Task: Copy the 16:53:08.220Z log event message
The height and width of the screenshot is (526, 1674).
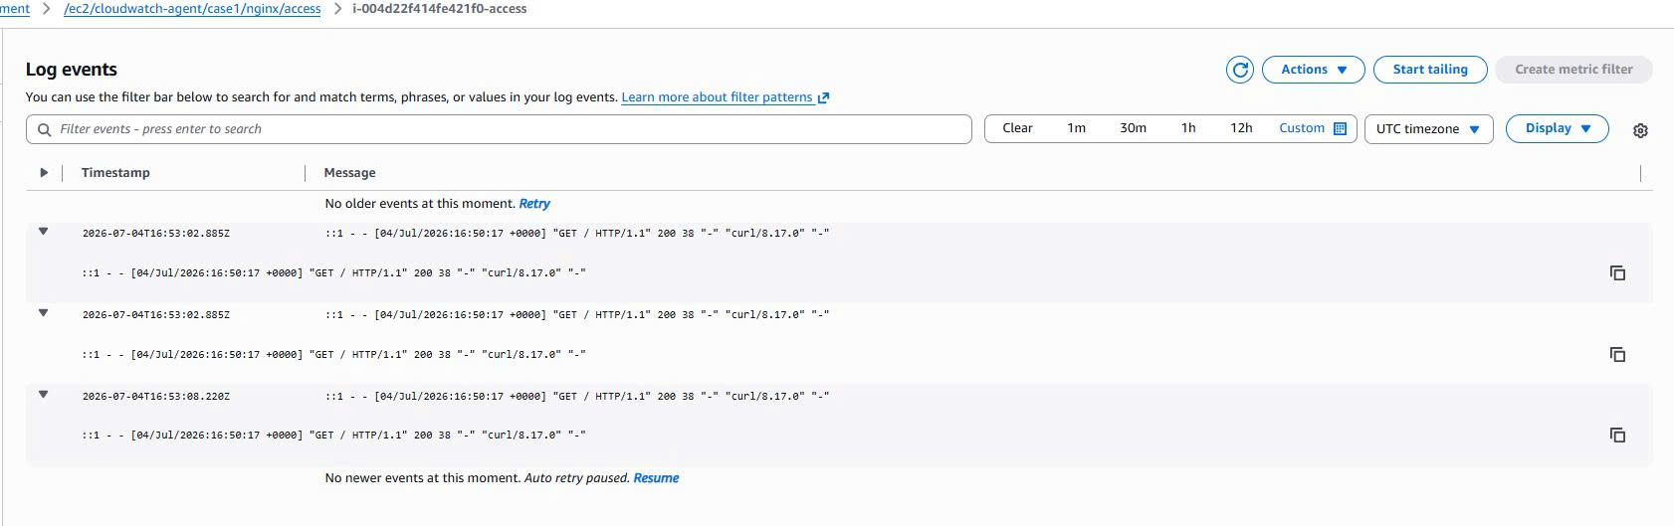Action: click(x=1618, y=436)
